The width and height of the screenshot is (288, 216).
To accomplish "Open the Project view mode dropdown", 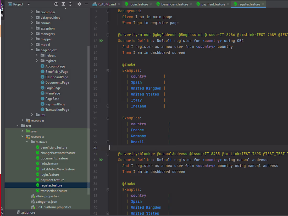I will coord(29,4).
